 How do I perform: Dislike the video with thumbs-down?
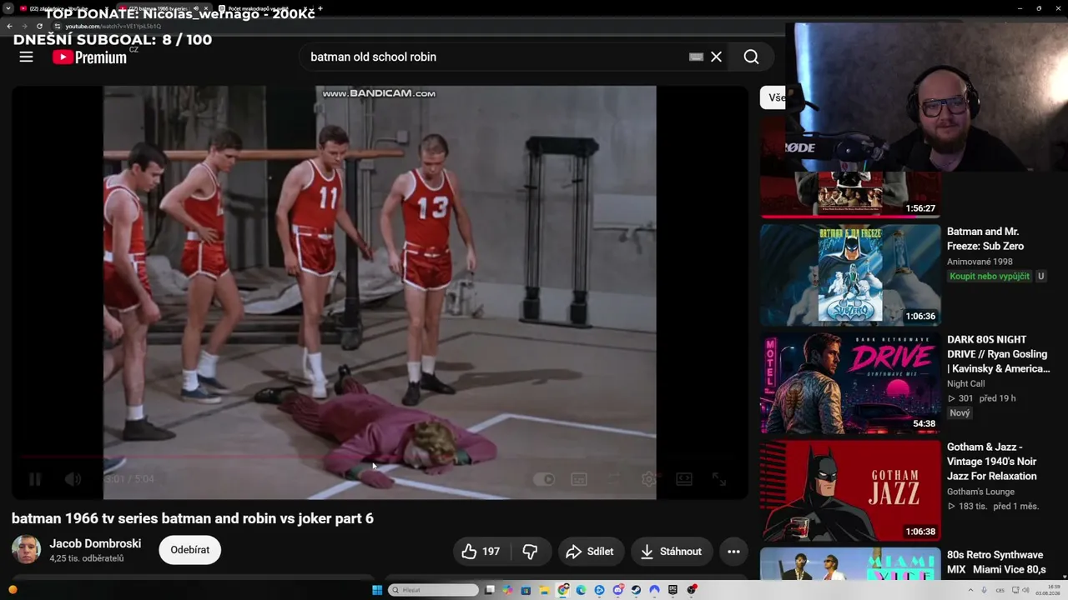click(531, 551)
